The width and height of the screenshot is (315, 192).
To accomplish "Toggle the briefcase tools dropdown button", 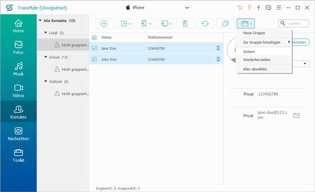I will click(246, 24).
